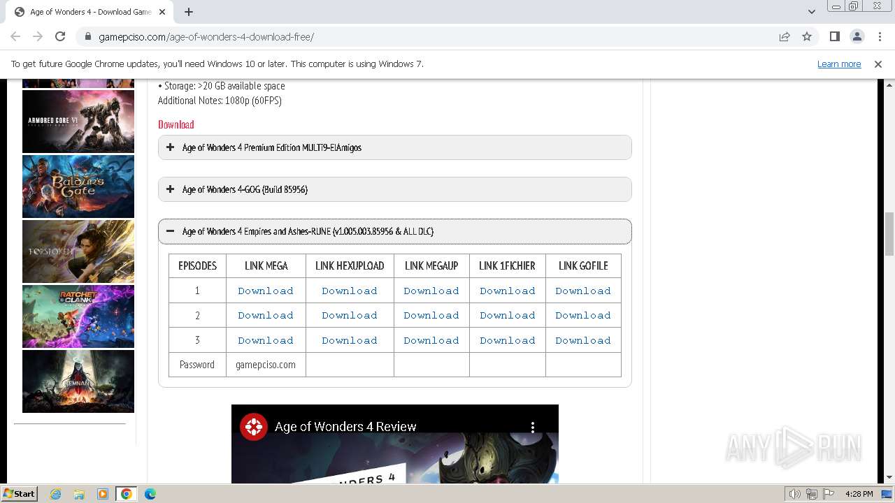Open the volume control tray icon
This screenshot has width=895, height=503.
point(795,494)
